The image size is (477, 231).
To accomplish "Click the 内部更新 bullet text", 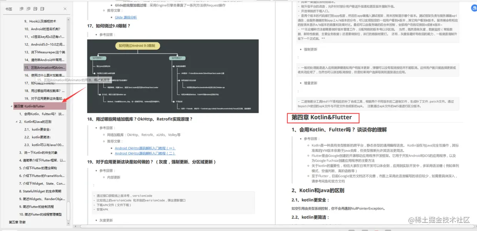I will tap(114, 177).
